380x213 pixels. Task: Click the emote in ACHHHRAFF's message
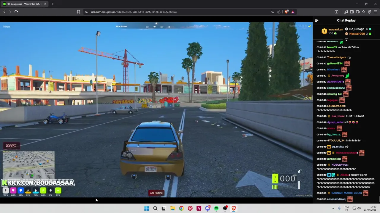coord(348,82)
